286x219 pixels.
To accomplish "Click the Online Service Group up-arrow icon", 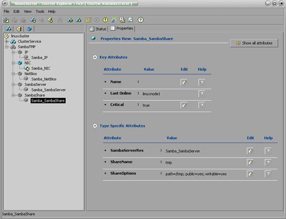I will tap(70, 20).
